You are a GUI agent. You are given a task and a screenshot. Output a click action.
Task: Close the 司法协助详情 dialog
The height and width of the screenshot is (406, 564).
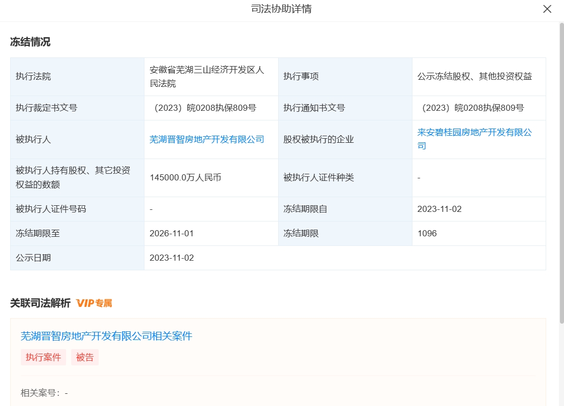point(547,9)
